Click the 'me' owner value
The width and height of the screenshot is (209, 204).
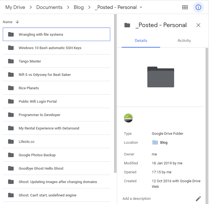[x=154, y=154]
